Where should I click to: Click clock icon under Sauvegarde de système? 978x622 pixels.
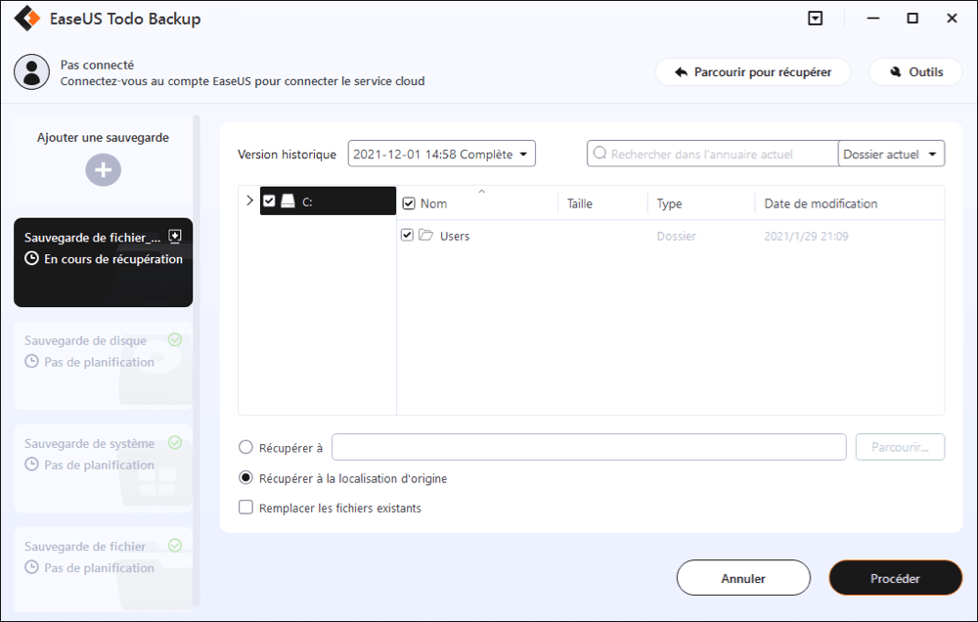click(x=32, y=465)
